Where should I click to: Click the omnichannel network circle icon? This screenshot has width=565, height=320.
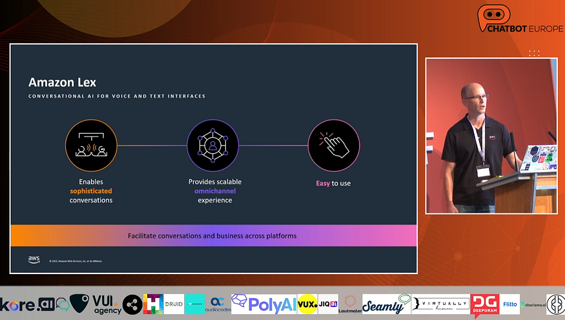[x=212, y=145]
